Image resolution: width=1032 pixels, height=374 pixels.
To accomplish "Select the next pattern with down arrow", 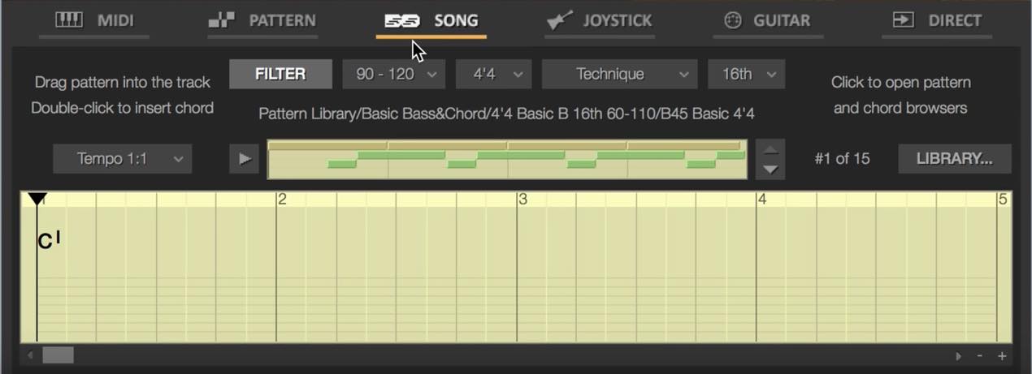I will (770, 170).
